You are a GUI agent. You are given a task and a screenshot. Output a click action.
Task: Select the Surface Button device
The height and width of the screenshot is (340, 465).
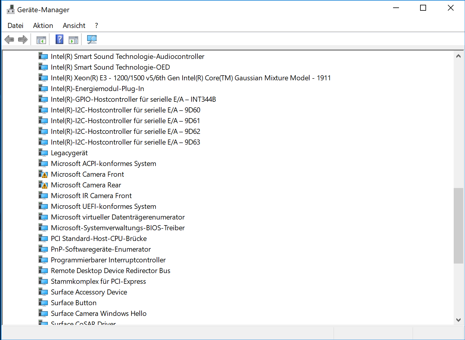[74, 303]
